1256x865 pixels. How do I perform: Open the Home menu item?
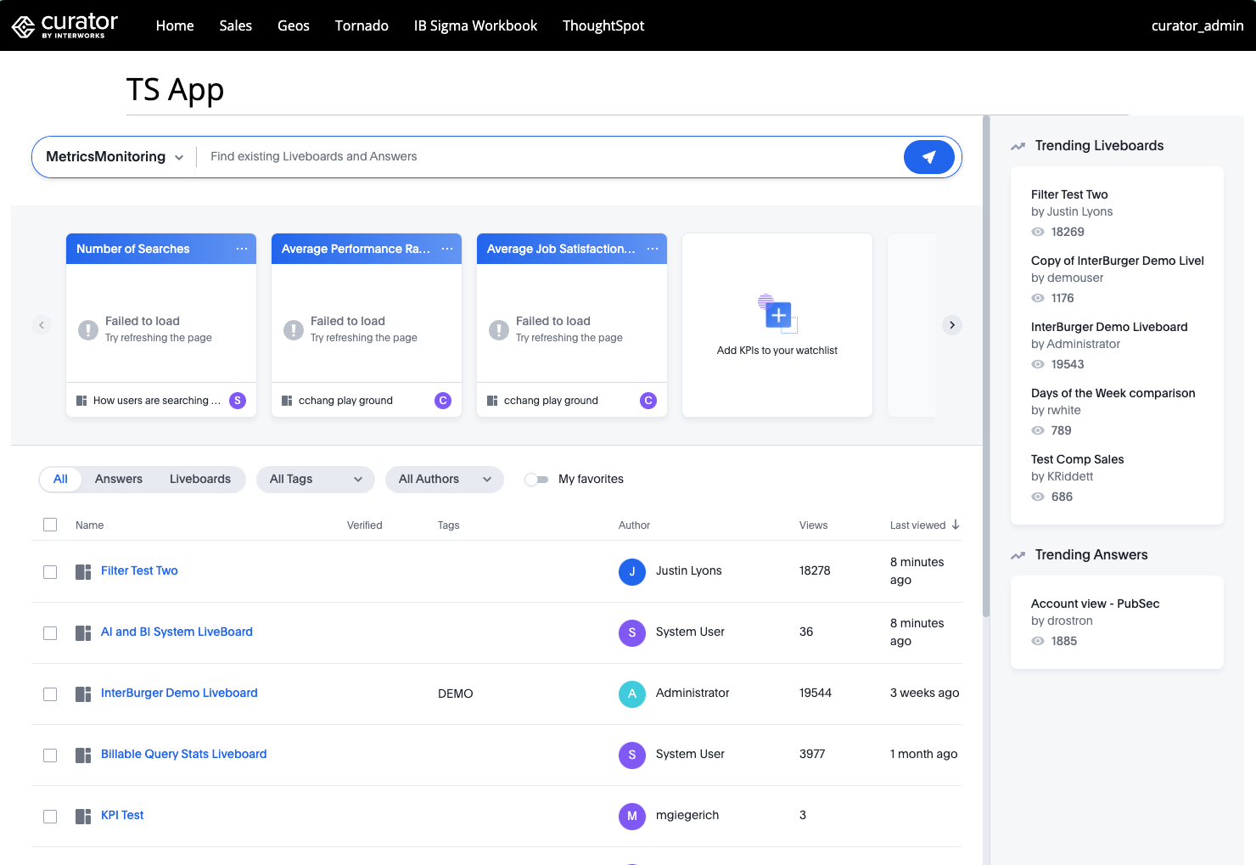pos(175,25)
